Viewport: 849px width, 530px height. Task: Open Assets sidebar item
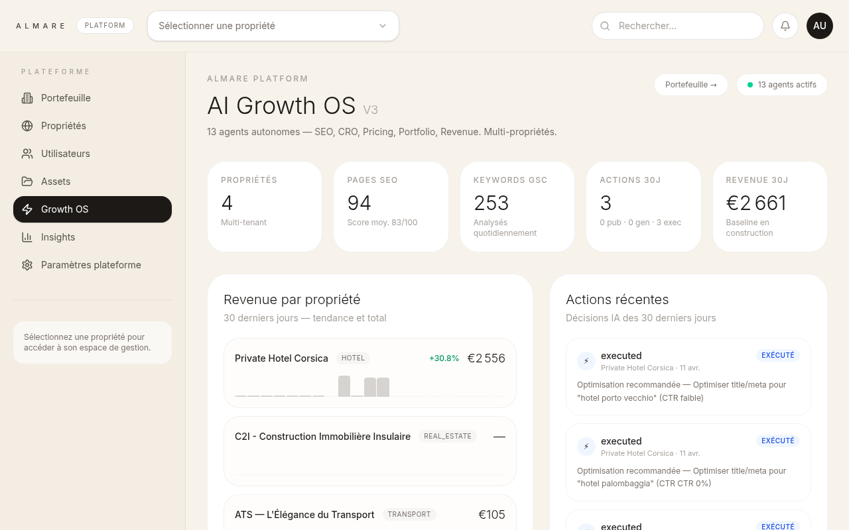pos(92,182)
